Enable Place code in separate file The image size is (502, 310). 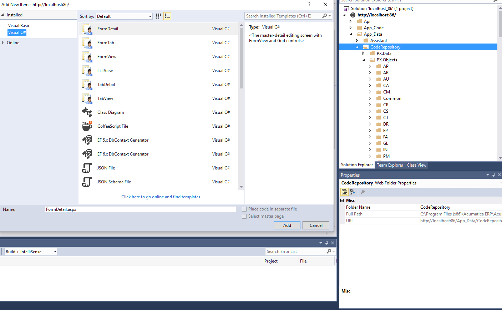coord(244,209)
